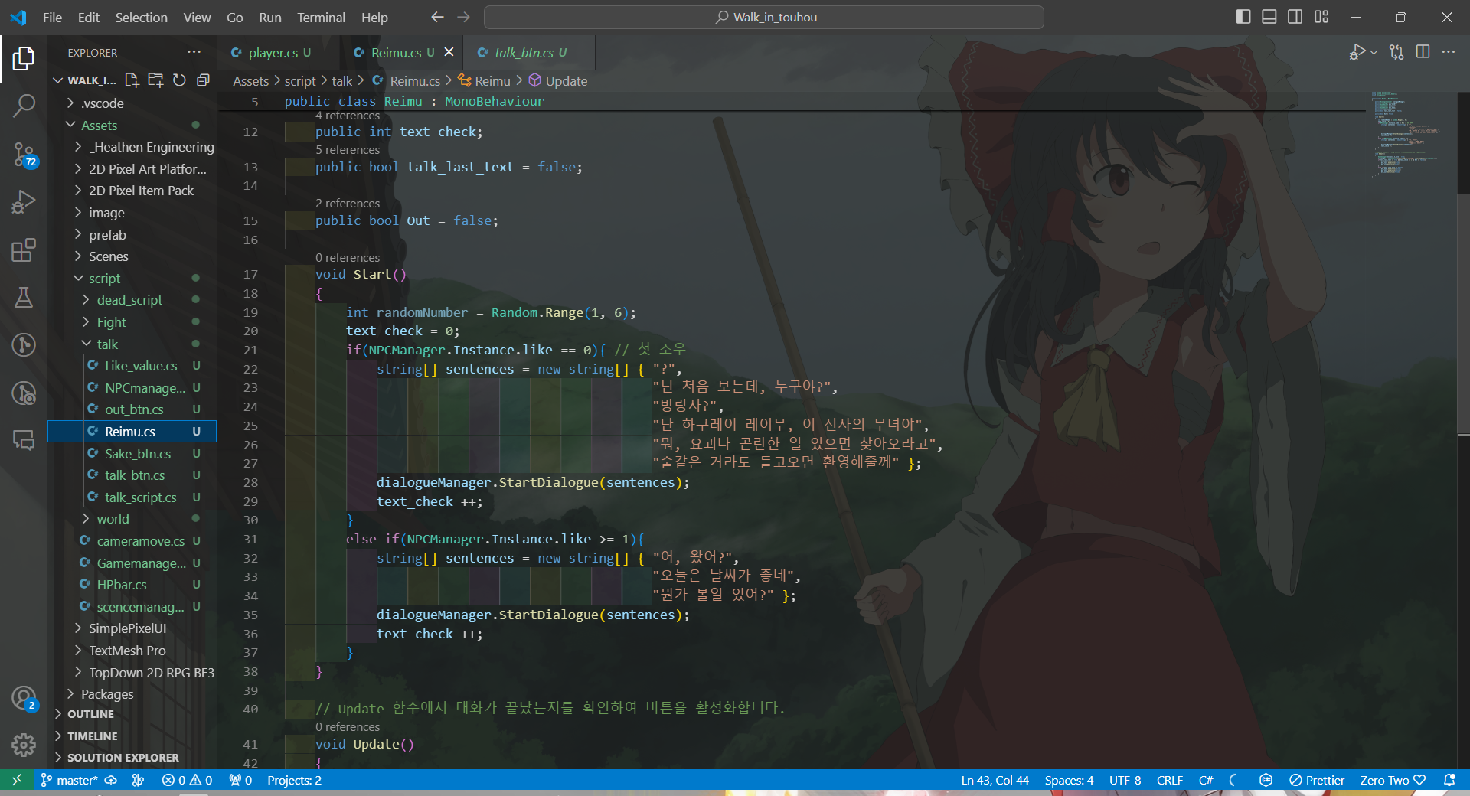Click Projects: 2 in status bar
This screenshot has width=1470, height=796.
click(294, 780)
